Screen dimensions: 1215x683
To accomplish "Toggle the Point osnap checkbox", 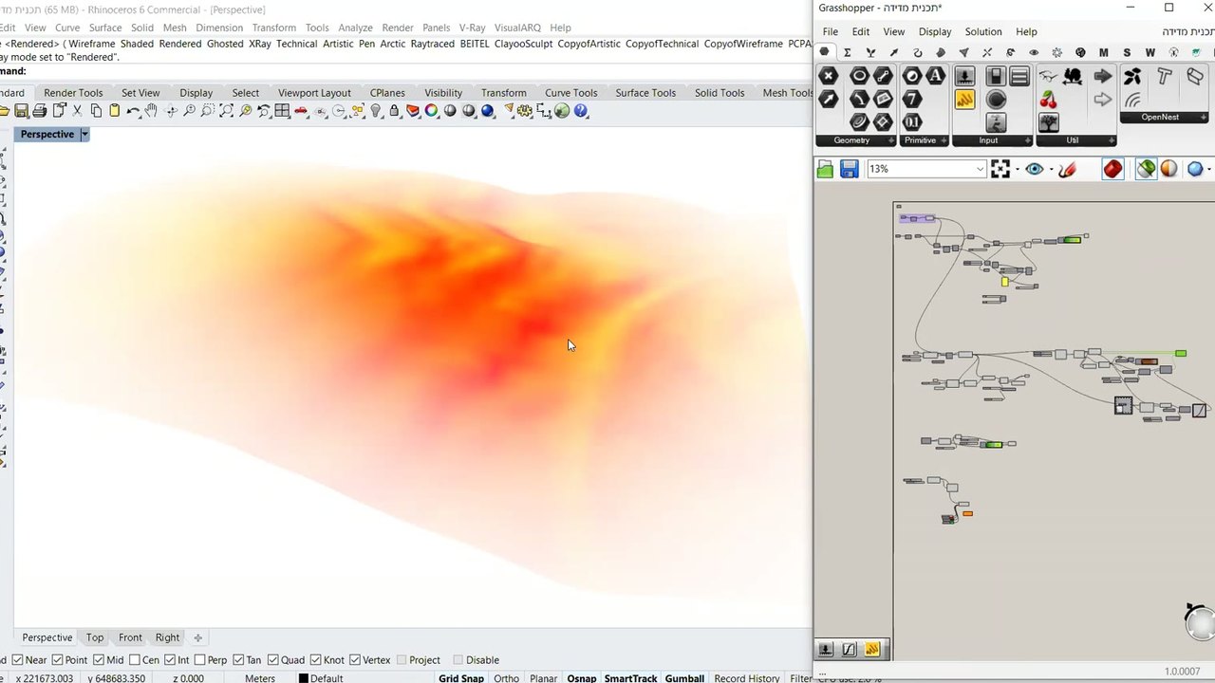I will click(x=57, y=660).
